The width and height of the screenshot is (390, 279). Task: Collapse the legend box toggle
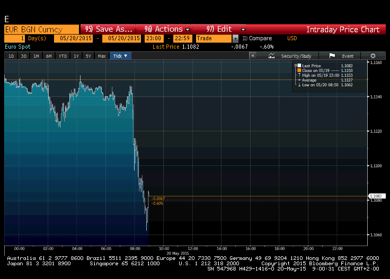pos(296,66)
